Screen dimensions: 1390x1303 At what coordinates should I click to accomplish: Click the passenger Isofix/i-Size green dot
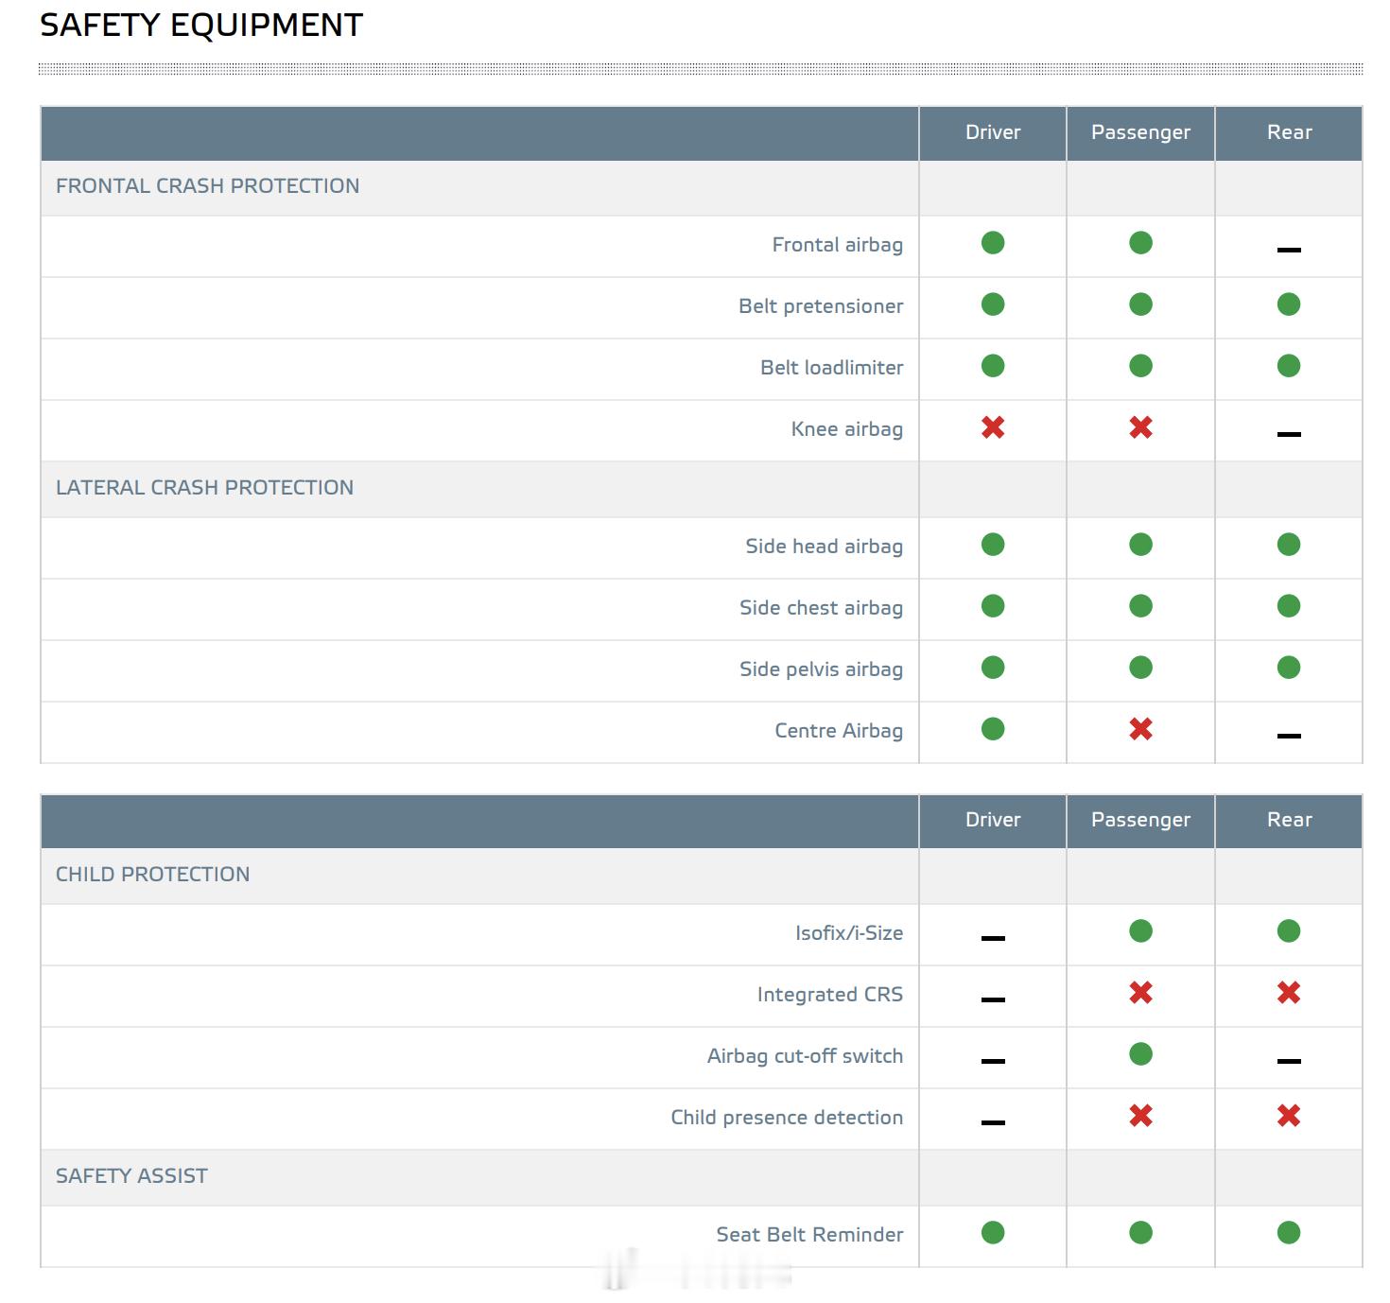(x=1140, y=931)
